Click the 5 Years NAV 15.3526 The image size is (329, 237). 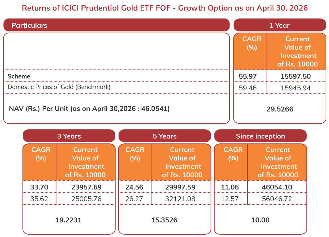click(x=164, y=220)
